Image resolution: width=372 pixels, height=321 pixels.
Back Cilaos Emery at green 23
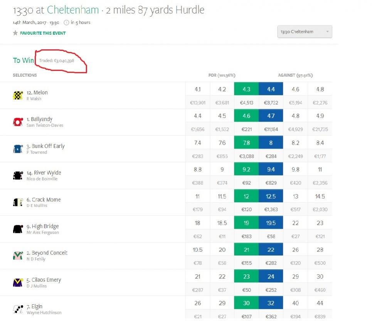246,276
